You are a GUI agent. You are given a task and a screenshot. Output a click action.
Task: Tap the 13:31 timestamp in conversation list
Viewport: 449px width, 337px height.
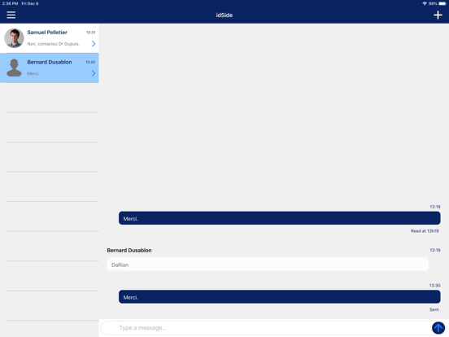point(91,33)
